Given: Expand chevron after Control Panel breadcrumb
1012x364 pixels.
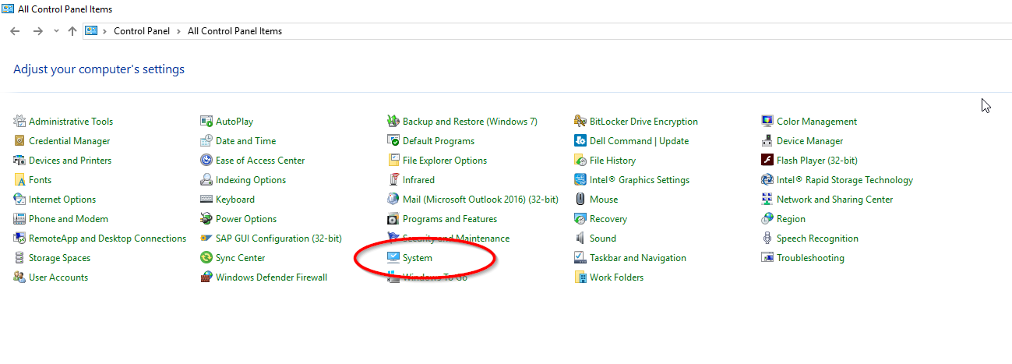Looking at the screenshot, I should click(180, 31).
